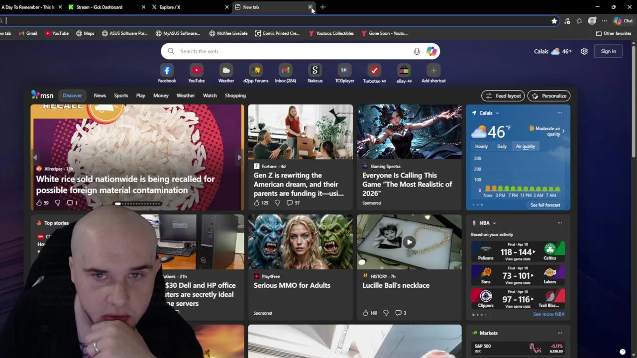Viewport: 637px width, 358px height.
Task: Open NBA card more options menu
Action: [x=560, y=223]
